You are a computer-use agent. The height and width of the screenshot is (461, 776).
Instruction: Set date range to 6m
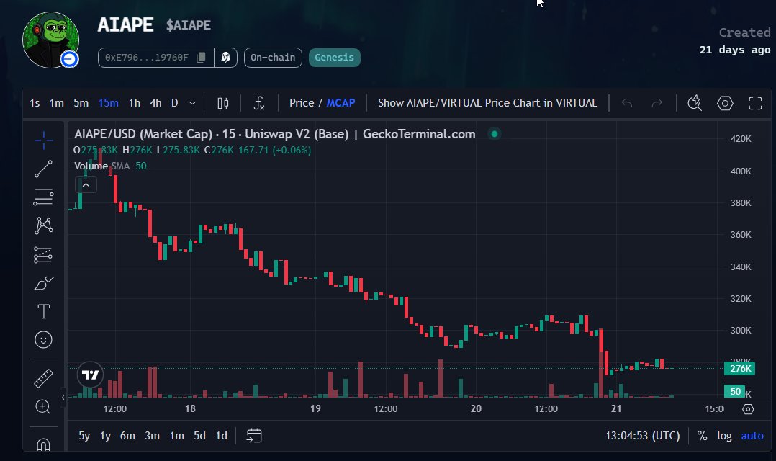pyautogui.click(x=127, y=436)
